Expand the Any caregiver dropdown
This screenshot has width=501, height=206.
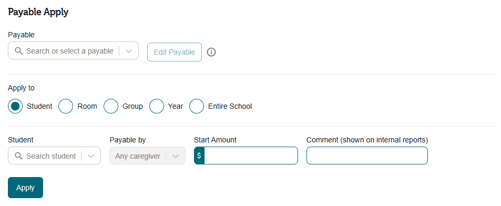point(147,156)
